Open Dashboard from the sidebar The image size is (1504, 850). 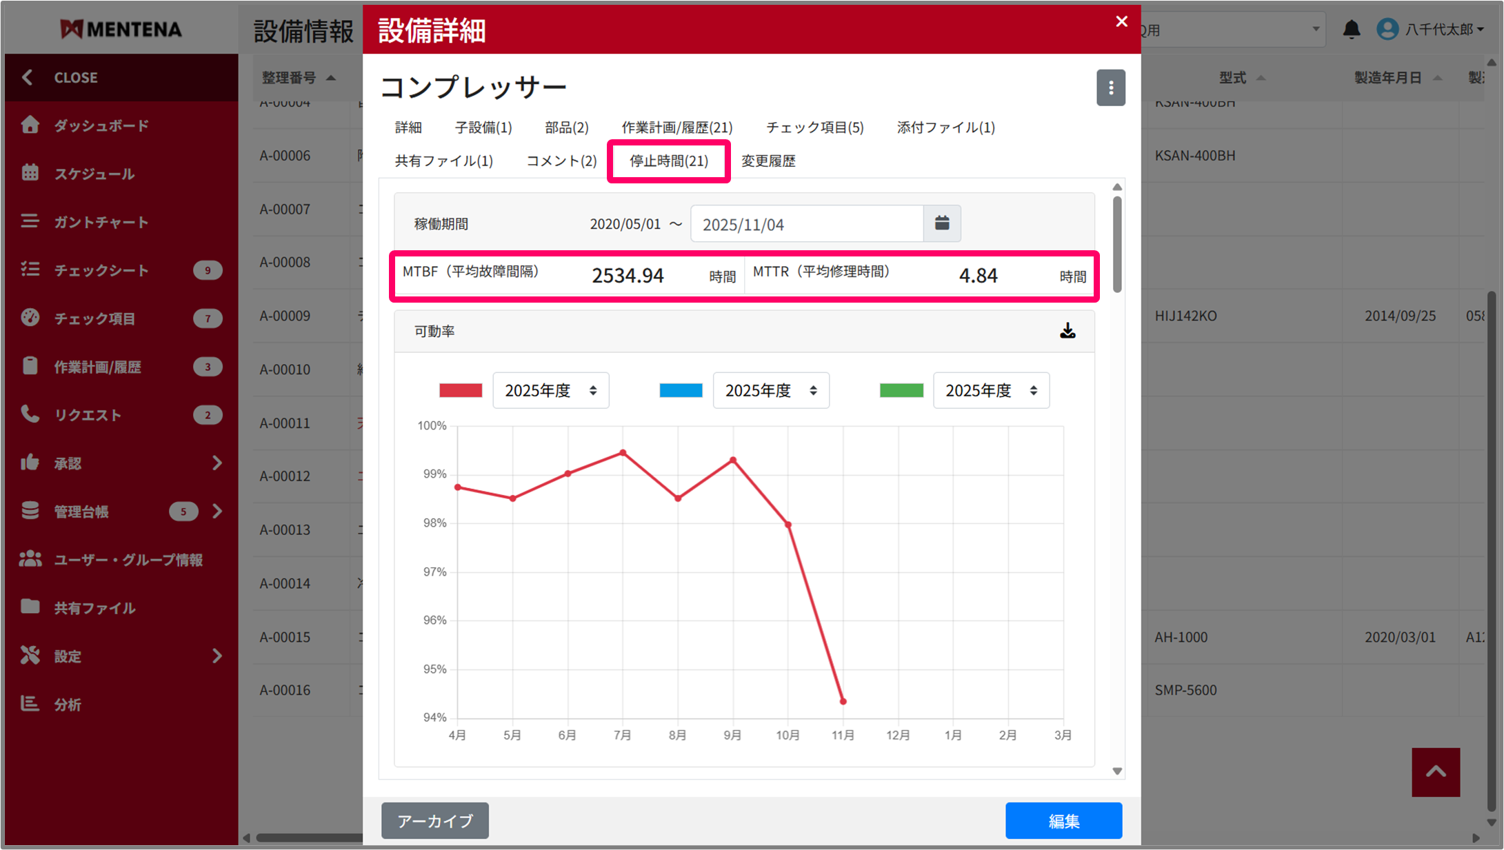[x=101, y=125]
